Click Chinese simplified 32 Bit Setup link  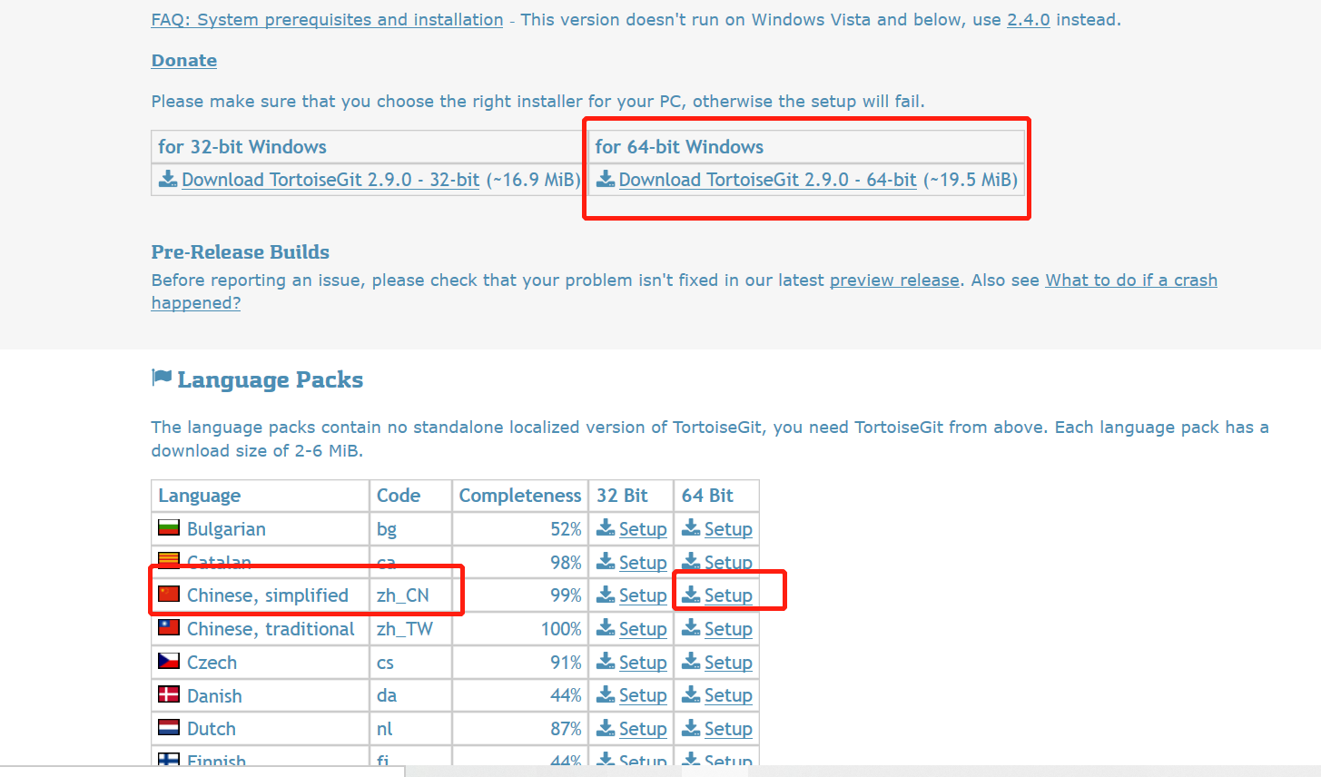click(643, 595)
